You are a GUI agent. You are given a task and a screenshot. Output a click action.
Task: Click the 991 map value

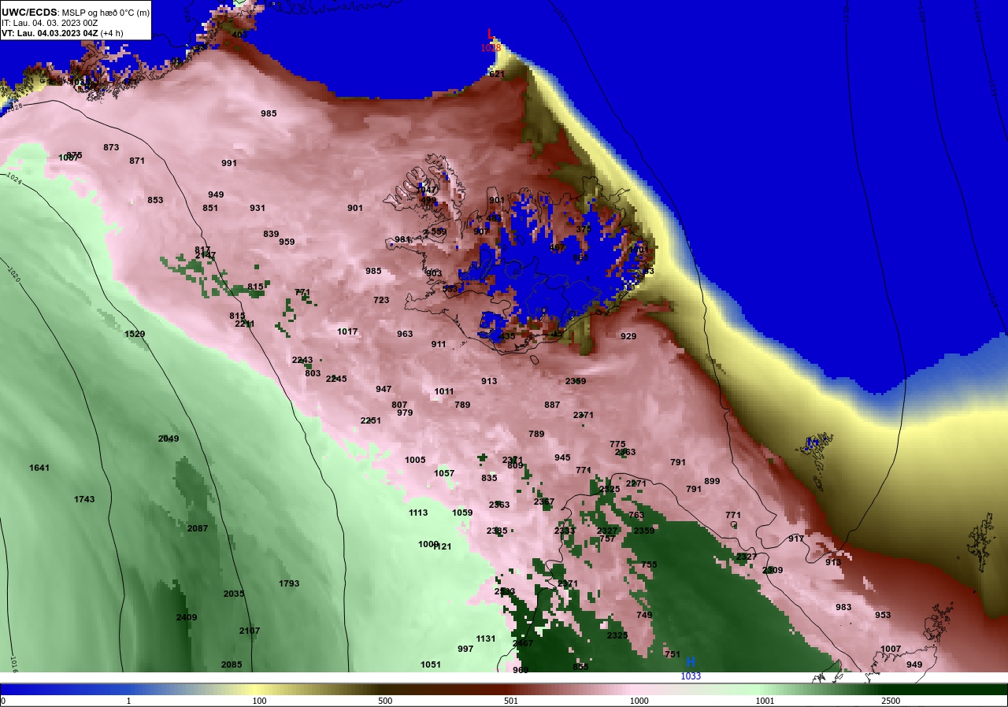click(229, 163)
